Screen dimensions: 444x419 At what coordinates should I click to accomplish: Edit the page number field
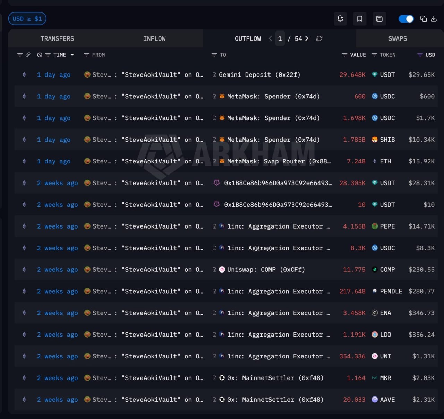280,38
